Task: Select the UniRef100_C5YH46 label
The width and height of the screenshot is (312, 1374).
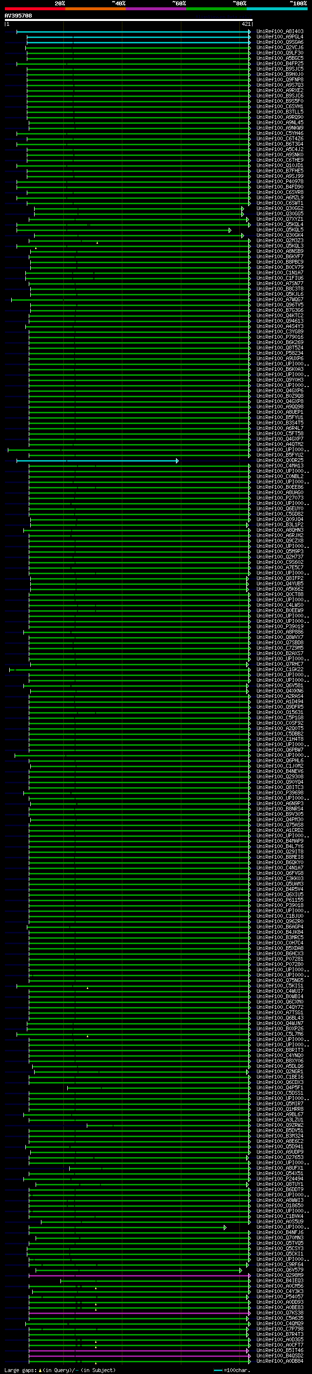Action: 280,134
